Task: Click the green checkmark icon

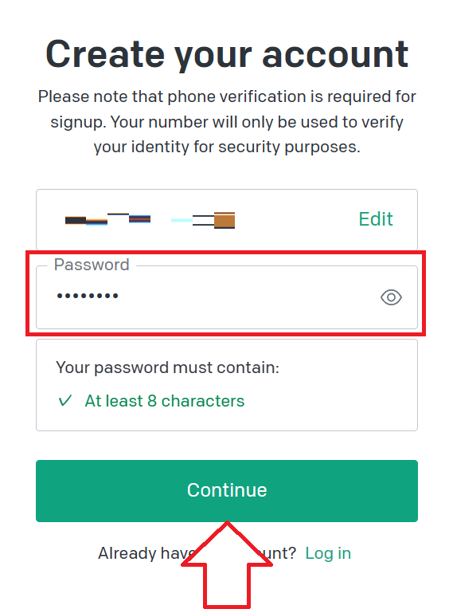Action: coord(64,401)
